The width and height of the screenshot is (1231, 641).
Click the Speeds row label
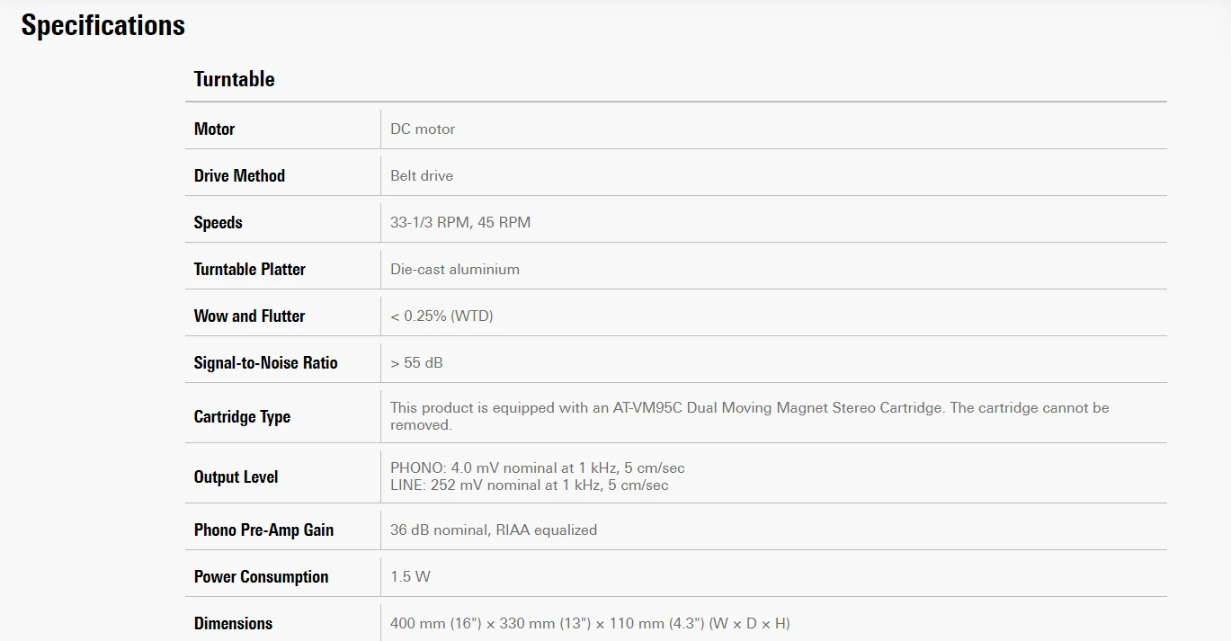click(x=219, y=222)
